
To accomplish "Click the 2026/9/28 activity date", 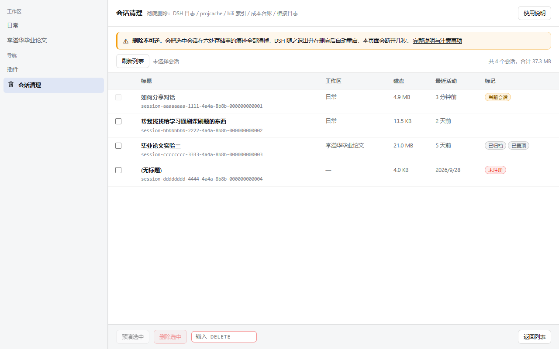I will pyautogui.click(x=448, y=170).
